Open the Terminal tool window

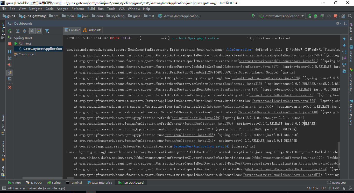[x=74, y=183]
